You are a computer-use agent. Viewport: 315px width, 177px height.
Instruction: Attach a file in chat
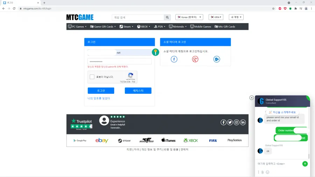tap(262, 172)
